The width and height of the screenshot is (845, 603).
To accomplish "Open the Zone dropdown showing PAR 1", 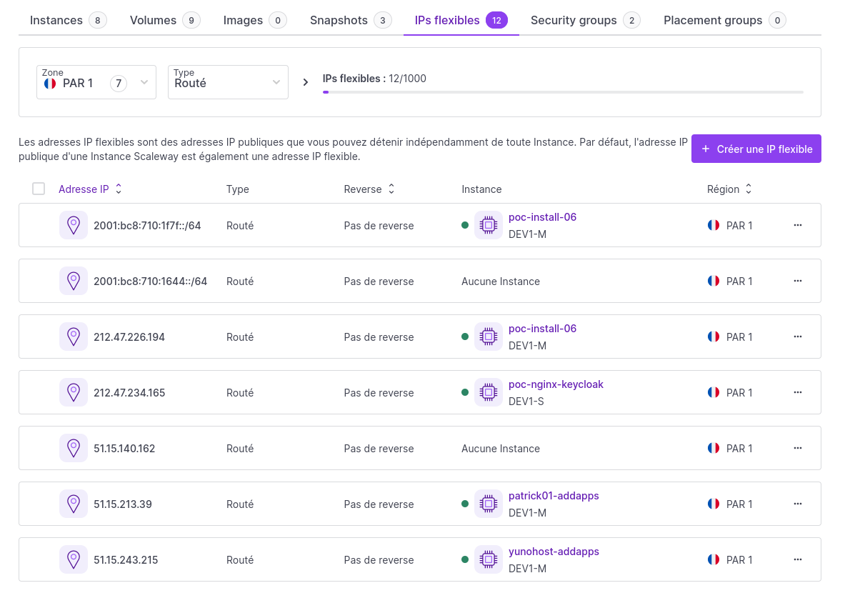I will (x=96, y=82).
